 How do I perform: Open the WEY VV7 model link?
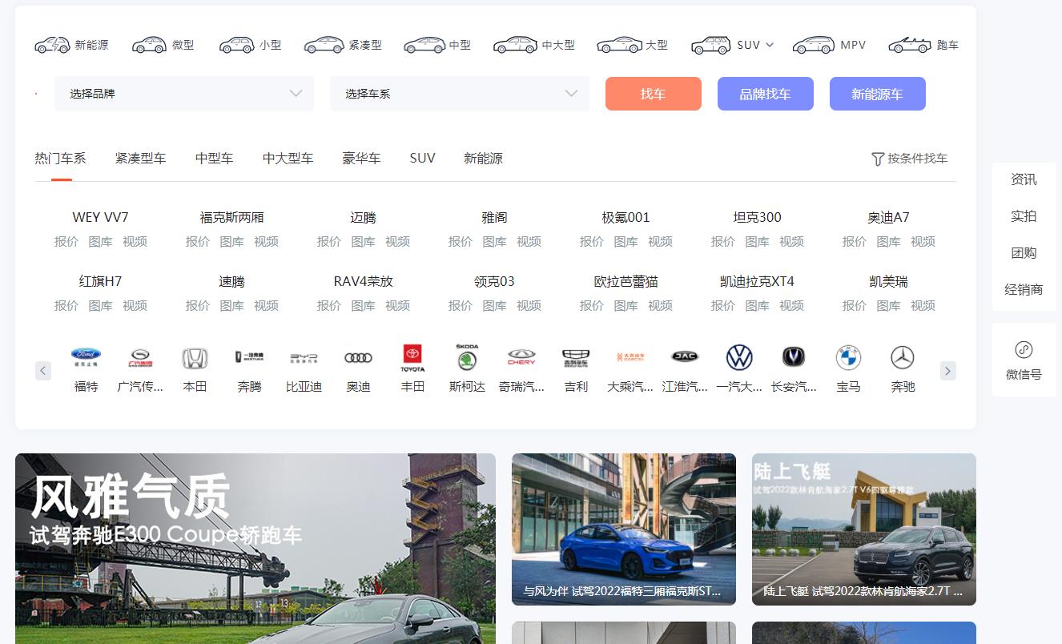(100, 217)
